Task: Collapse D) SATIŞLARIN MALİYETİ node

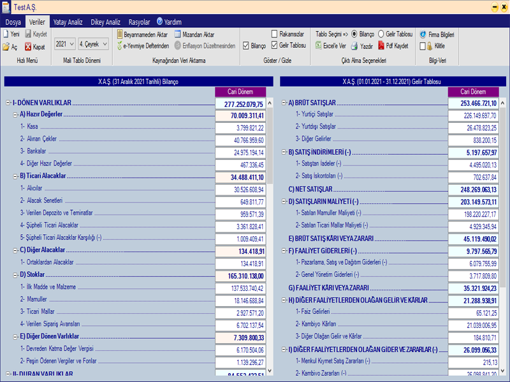Action: (x=284, y=201)
